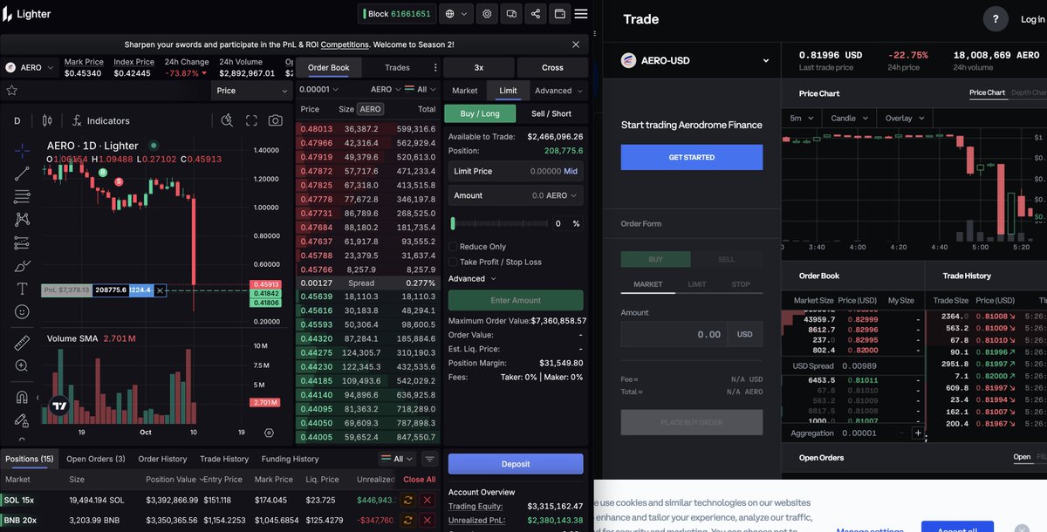This screenshot has height=532, width=1047.
Task: Toggle size unit AERO in order book header
Action: (371, 109)
